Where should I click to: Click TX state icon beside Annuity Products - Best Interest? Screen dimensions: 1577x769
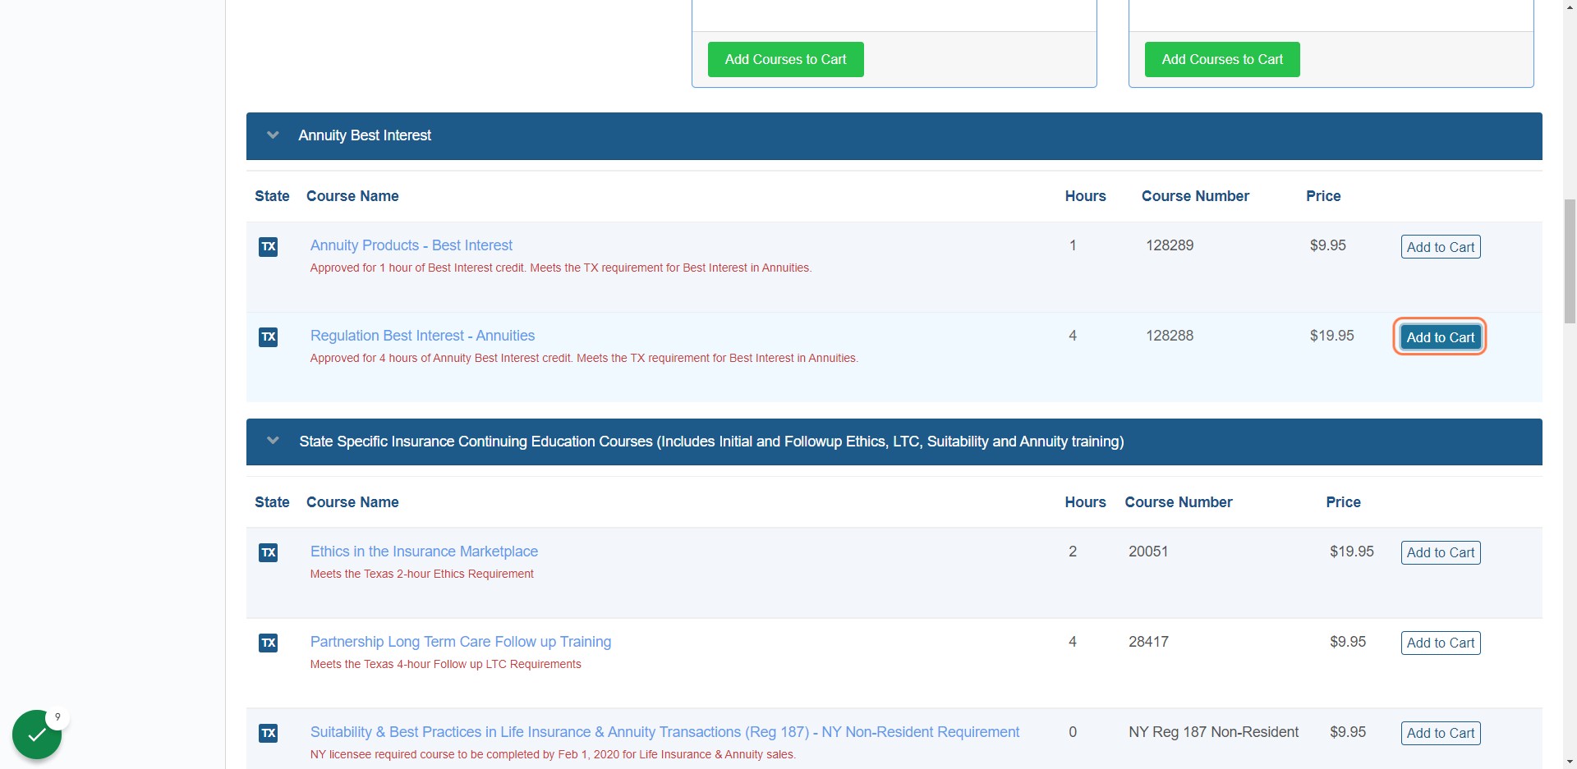[x=269, y=247]
